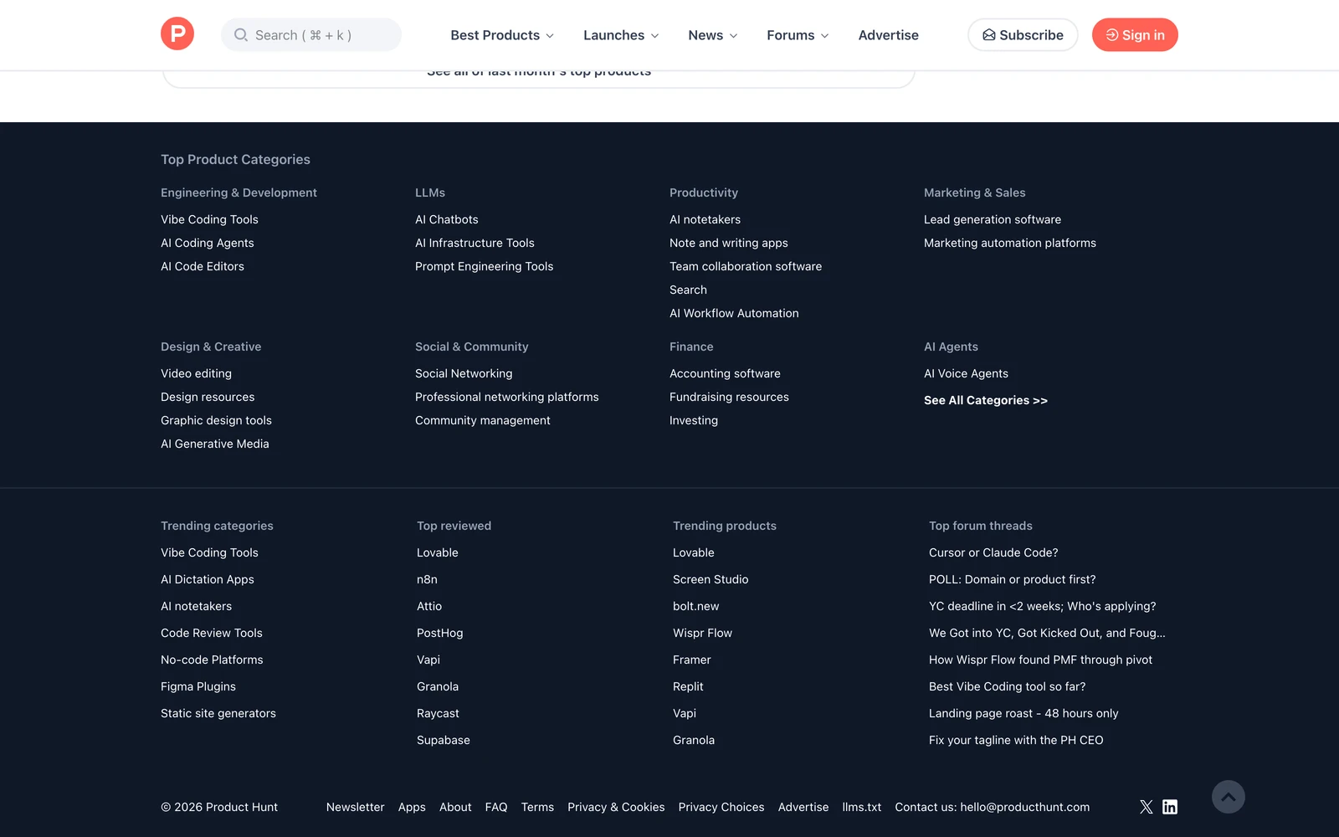Open Video editing category

pos(197,373)
